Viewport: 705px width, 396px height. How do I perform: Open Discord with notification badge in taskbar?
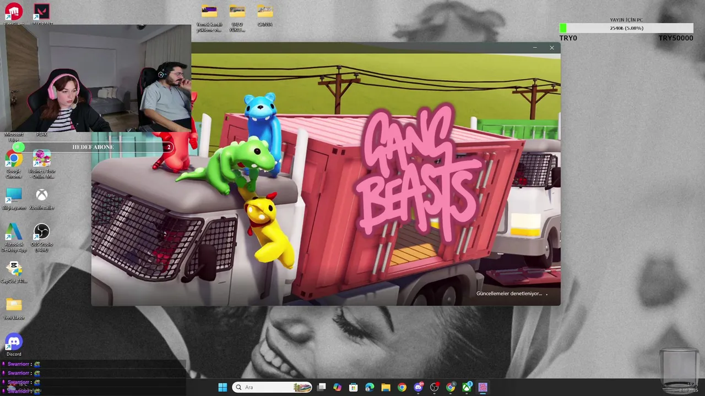pyautogui.click(x=418, y=387)
